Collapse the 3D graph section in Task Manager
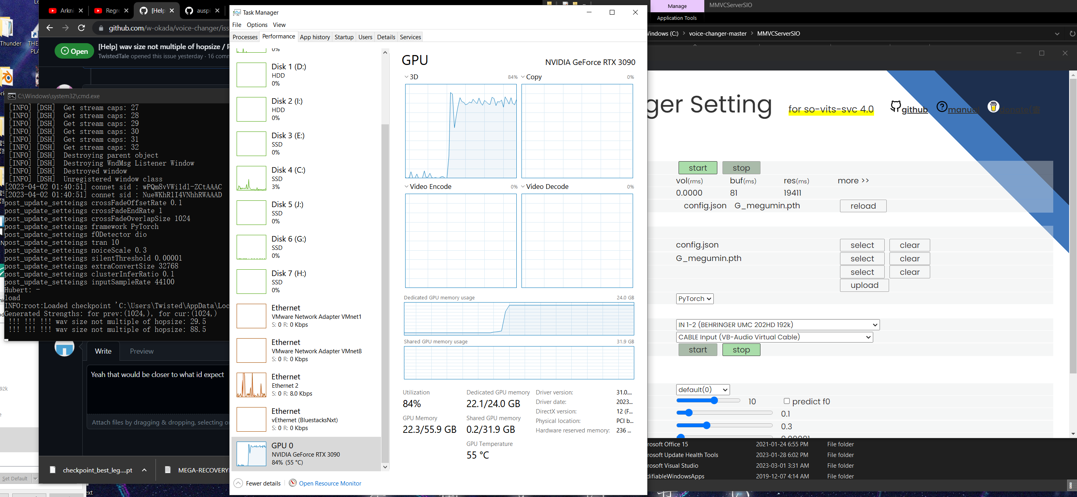Image resolution: width=1077 pixels, height=497 pixels. tap(406, 76)
